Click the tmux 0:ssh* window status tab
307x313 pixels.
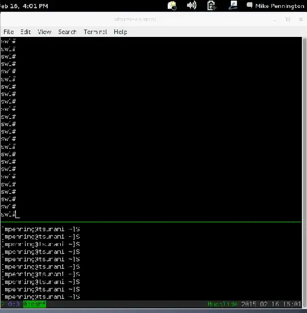coord(35,304)
